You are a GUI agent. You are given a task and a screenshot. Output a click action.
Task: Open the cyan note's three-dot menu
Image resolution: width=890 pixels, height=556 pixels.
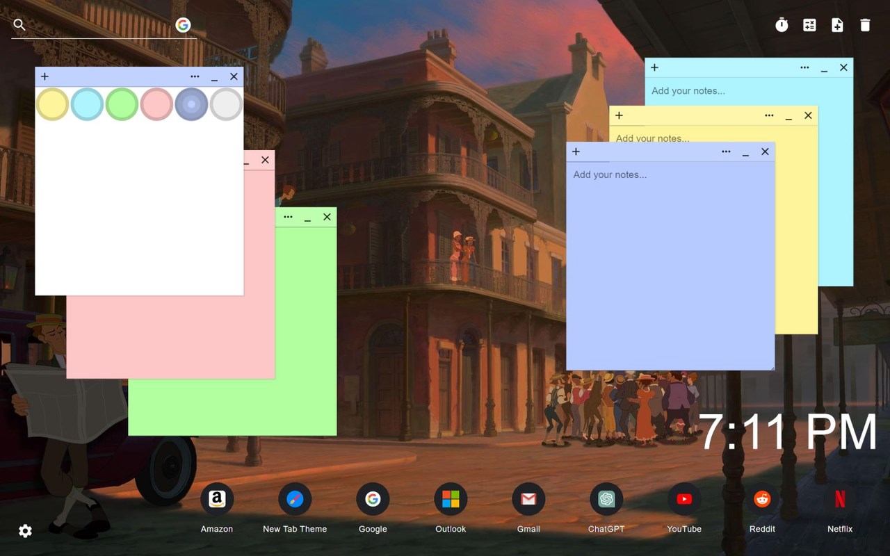click(804, 67)
